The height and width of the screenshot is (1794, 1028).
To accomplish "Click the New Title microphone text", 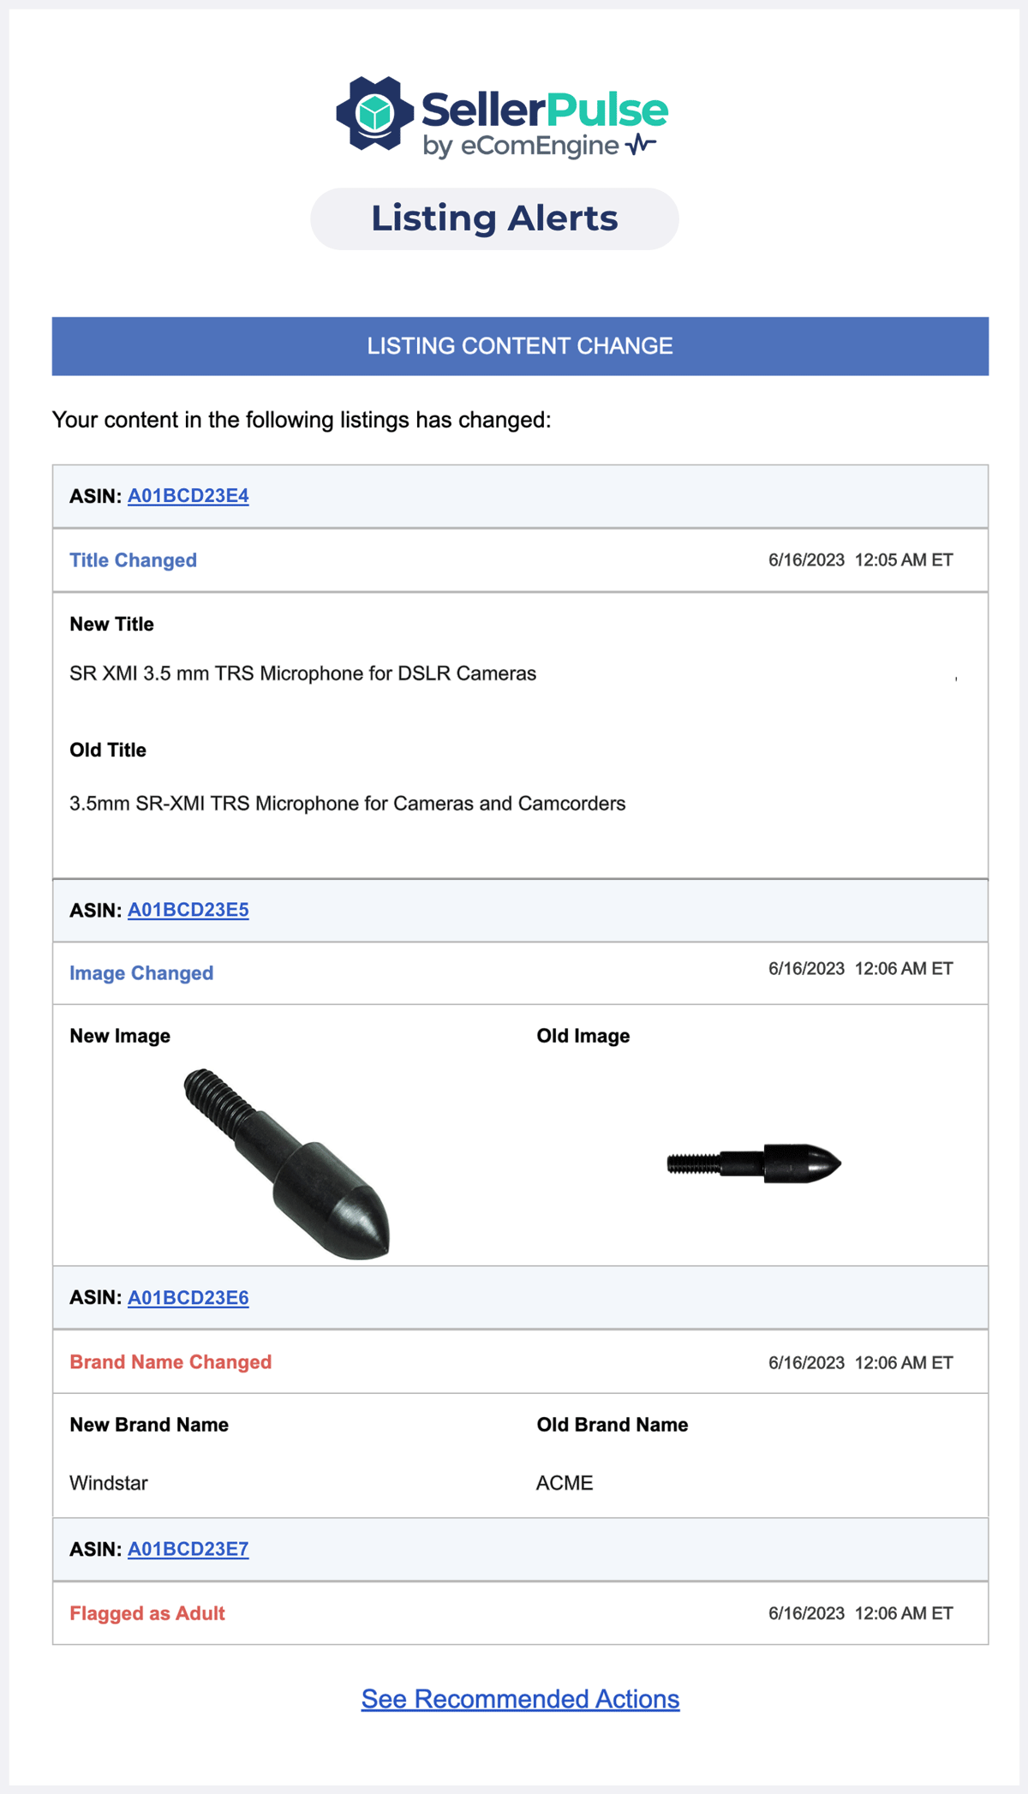I will 302,673.
